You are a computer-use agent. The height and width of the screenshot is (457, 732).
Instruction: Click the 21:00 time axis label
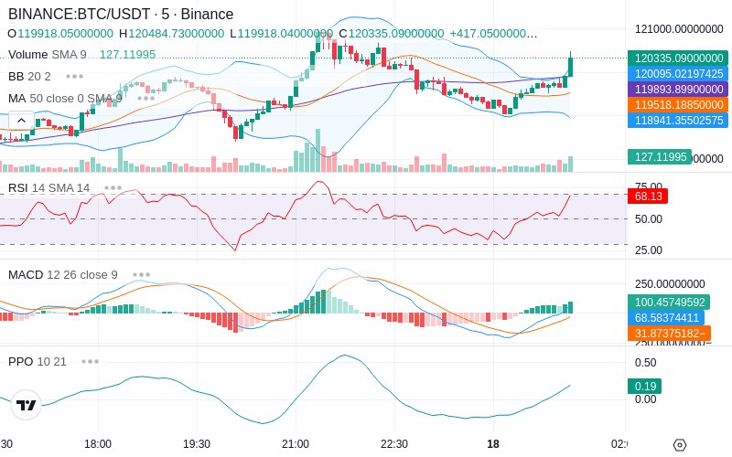296,444
